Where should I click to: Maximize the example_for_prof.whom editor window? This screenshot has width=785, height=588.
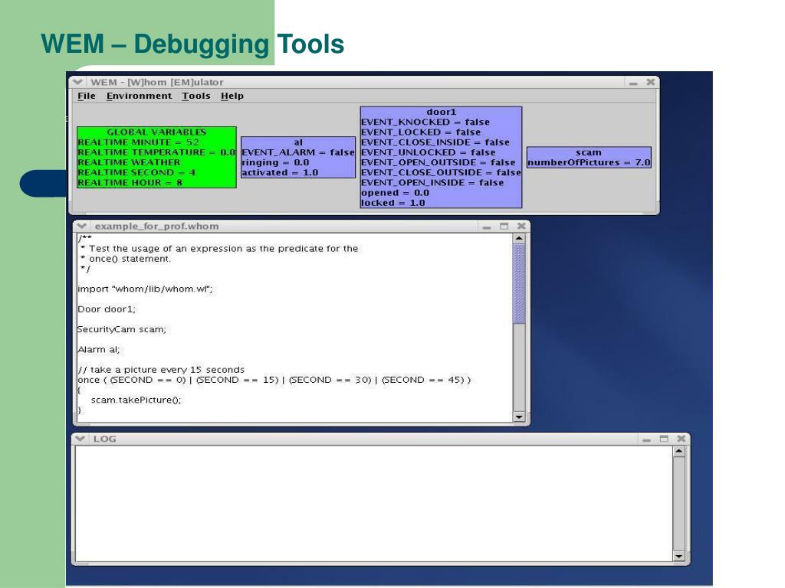[504, 226]
